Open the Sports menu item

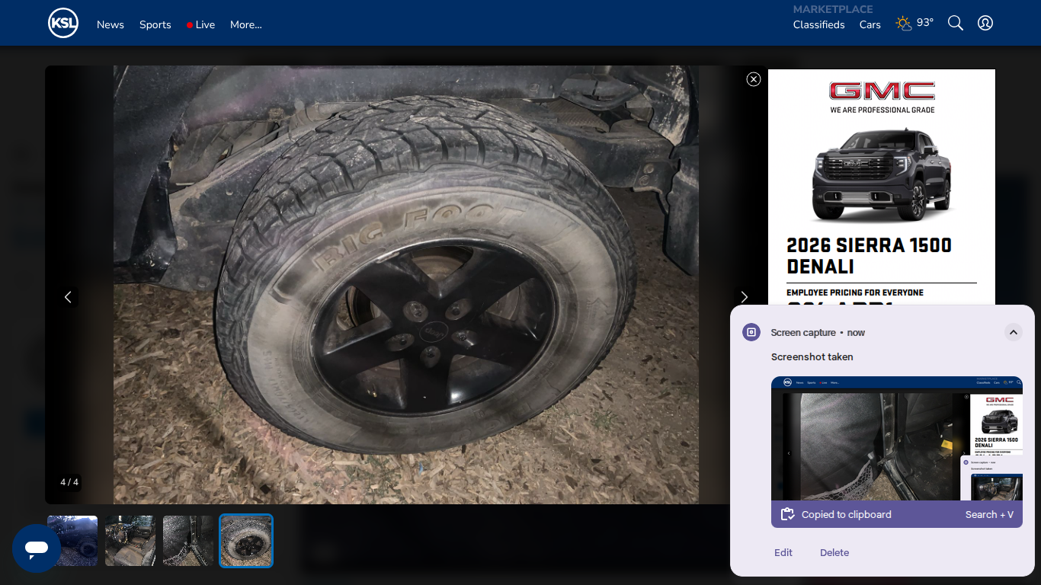(x=155, y=24)
